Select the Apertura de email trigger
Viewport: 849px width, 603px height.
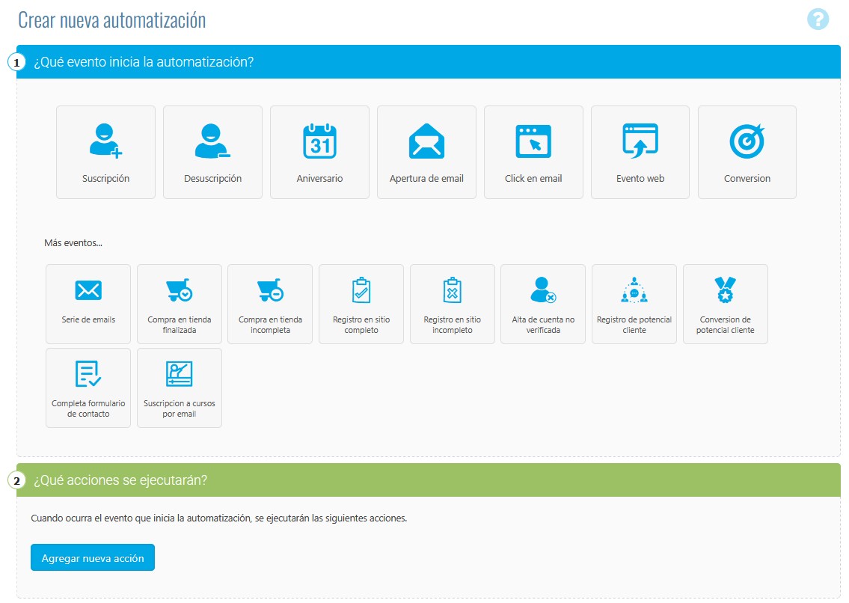[426, 150]
